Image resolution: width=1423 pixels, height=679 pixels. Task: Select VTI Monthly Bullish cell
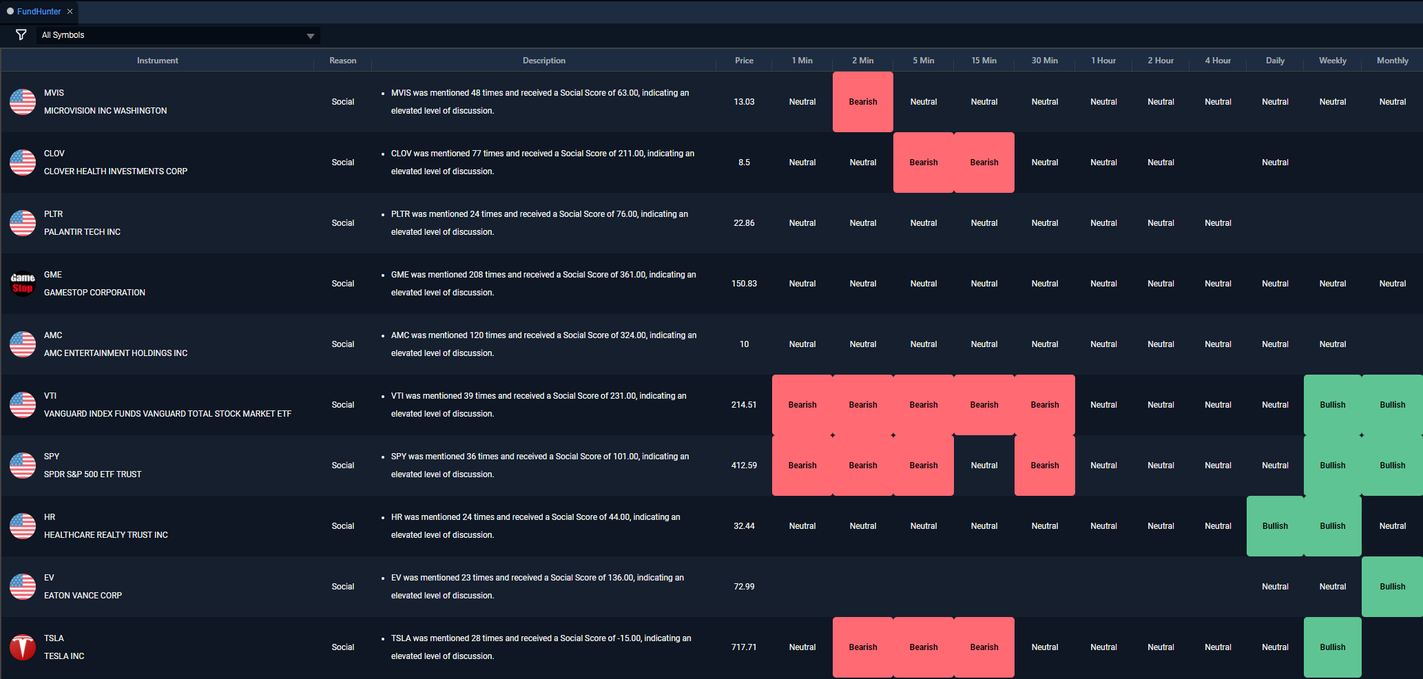(1392, 405)
